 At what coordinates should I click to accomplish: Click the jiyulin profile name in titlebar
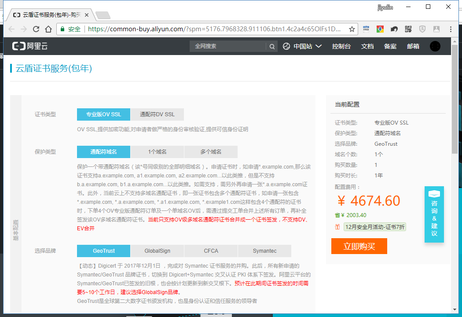point(385,7)
